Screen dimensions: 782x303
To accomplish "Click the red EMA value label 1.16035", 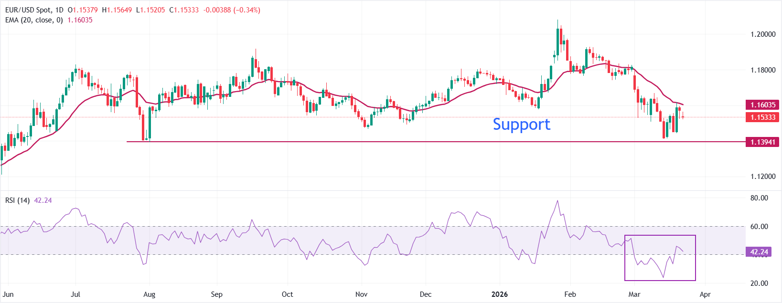I will [x=762, y=105].
